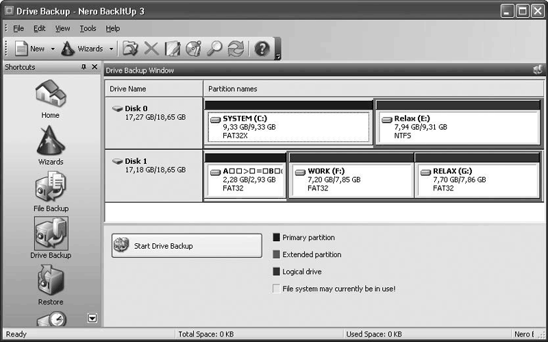This screenshot has height=342, width=548.
Task: Click the Open backup folder toolbar icon
Action: click(x=130, y=49)
